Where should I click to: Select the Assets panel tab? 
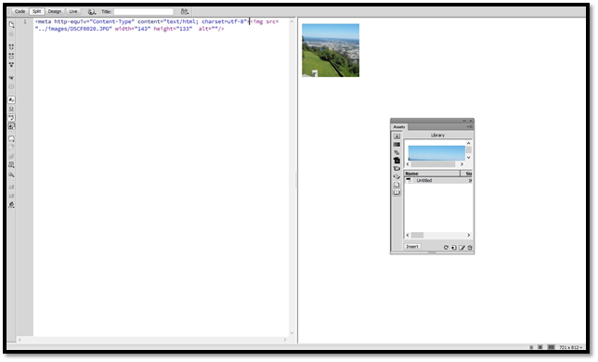399,127
